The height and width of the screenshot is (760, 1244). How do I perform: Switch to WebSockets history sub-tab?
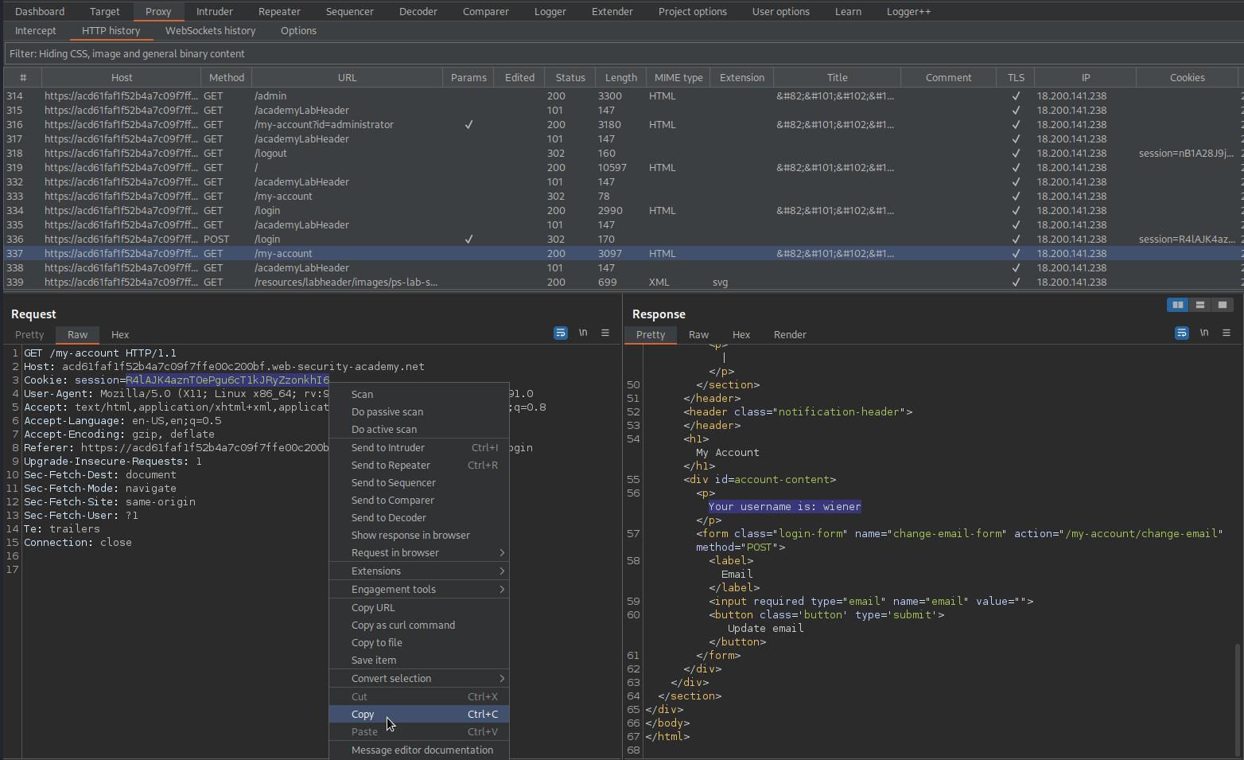211,30
